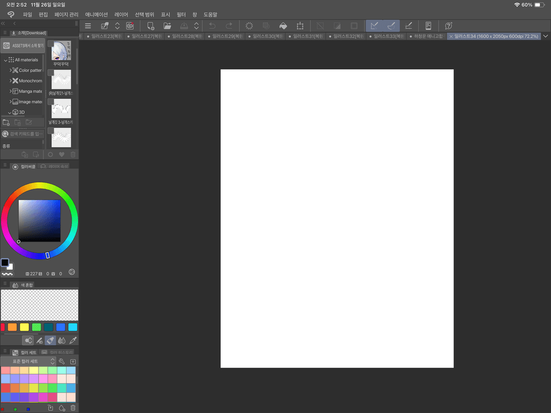The image size is (551, 413).
Task: Choose the orange color mixing swatch
Action: 12,328
